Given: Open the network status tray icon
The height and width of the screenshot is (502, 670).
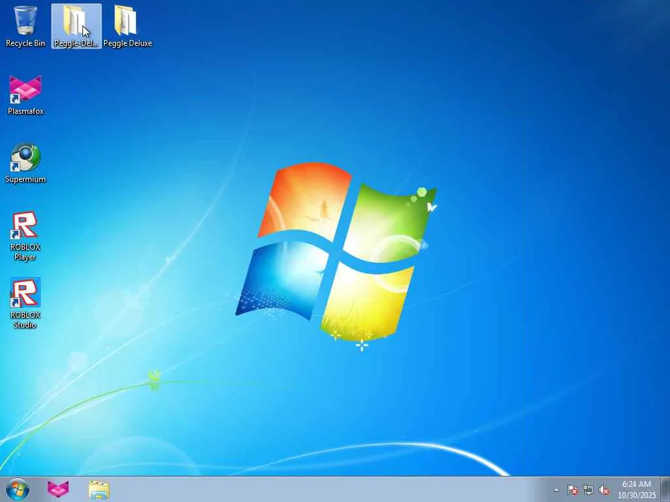Looking at the screenshot, I should [x=588, y=490].
